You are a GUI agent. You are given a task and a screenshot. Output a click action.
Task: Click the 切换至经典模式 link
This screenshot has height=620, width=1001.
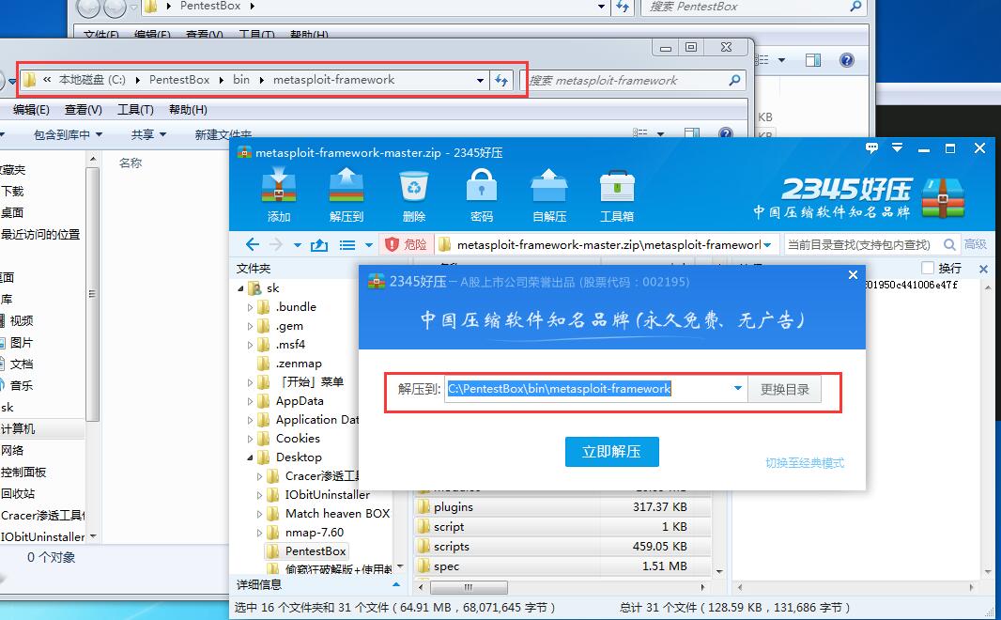tap(805, 463)
